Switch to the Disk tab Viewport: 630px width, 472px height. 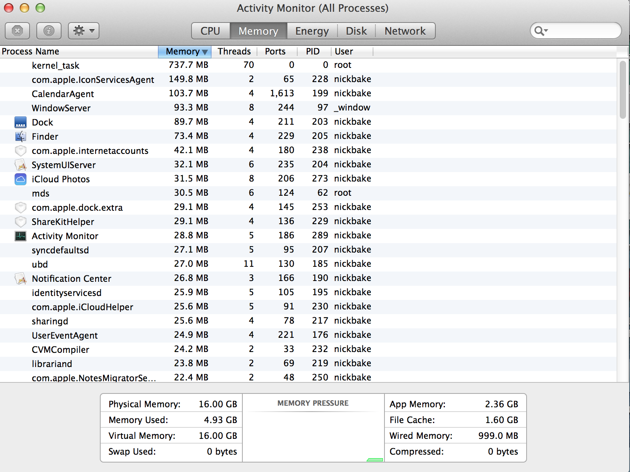(356, 31)
